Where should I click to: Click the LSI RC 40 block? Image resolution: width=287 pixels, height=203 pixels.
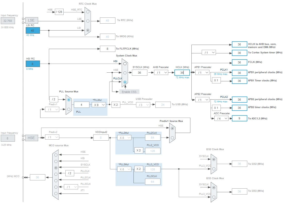(x=33, y=31)
